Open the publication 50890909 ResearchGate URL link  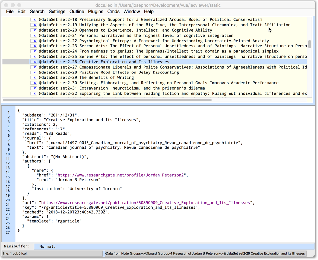pyautogui.click(x=146, y=203)
